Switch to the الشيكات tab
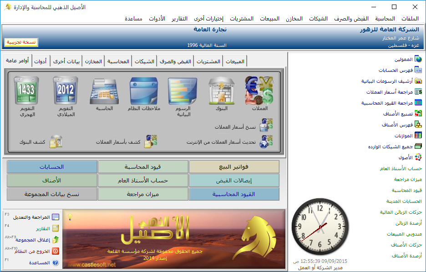The width and height of the screenshot is (426, 272). (144, 61)
